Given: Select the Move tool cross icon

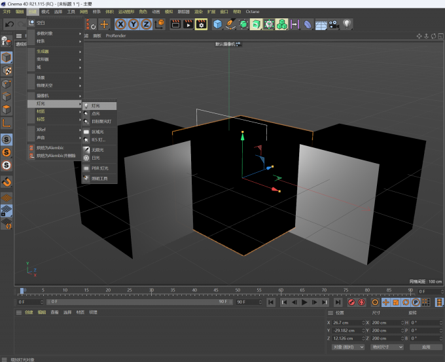Looking at the screenshot, I should [x=104, y=24].
